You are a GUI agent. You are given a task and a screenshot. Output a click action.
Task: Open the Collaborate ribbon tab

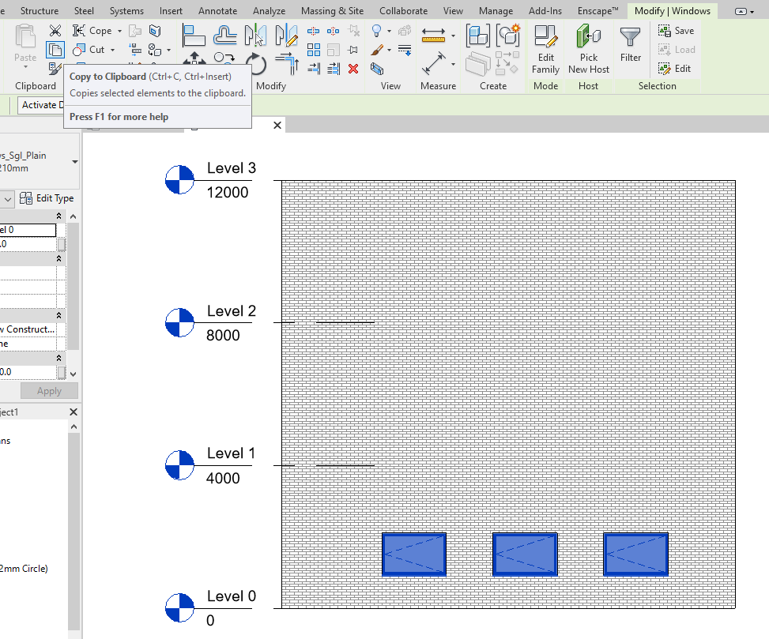[403, 11]
